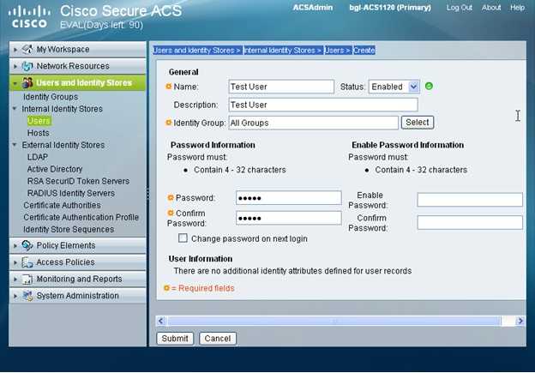This screenshot has width=535, height=373.
Task: Click the Monitoring and Reports icon
Action: tap(27, 279)
